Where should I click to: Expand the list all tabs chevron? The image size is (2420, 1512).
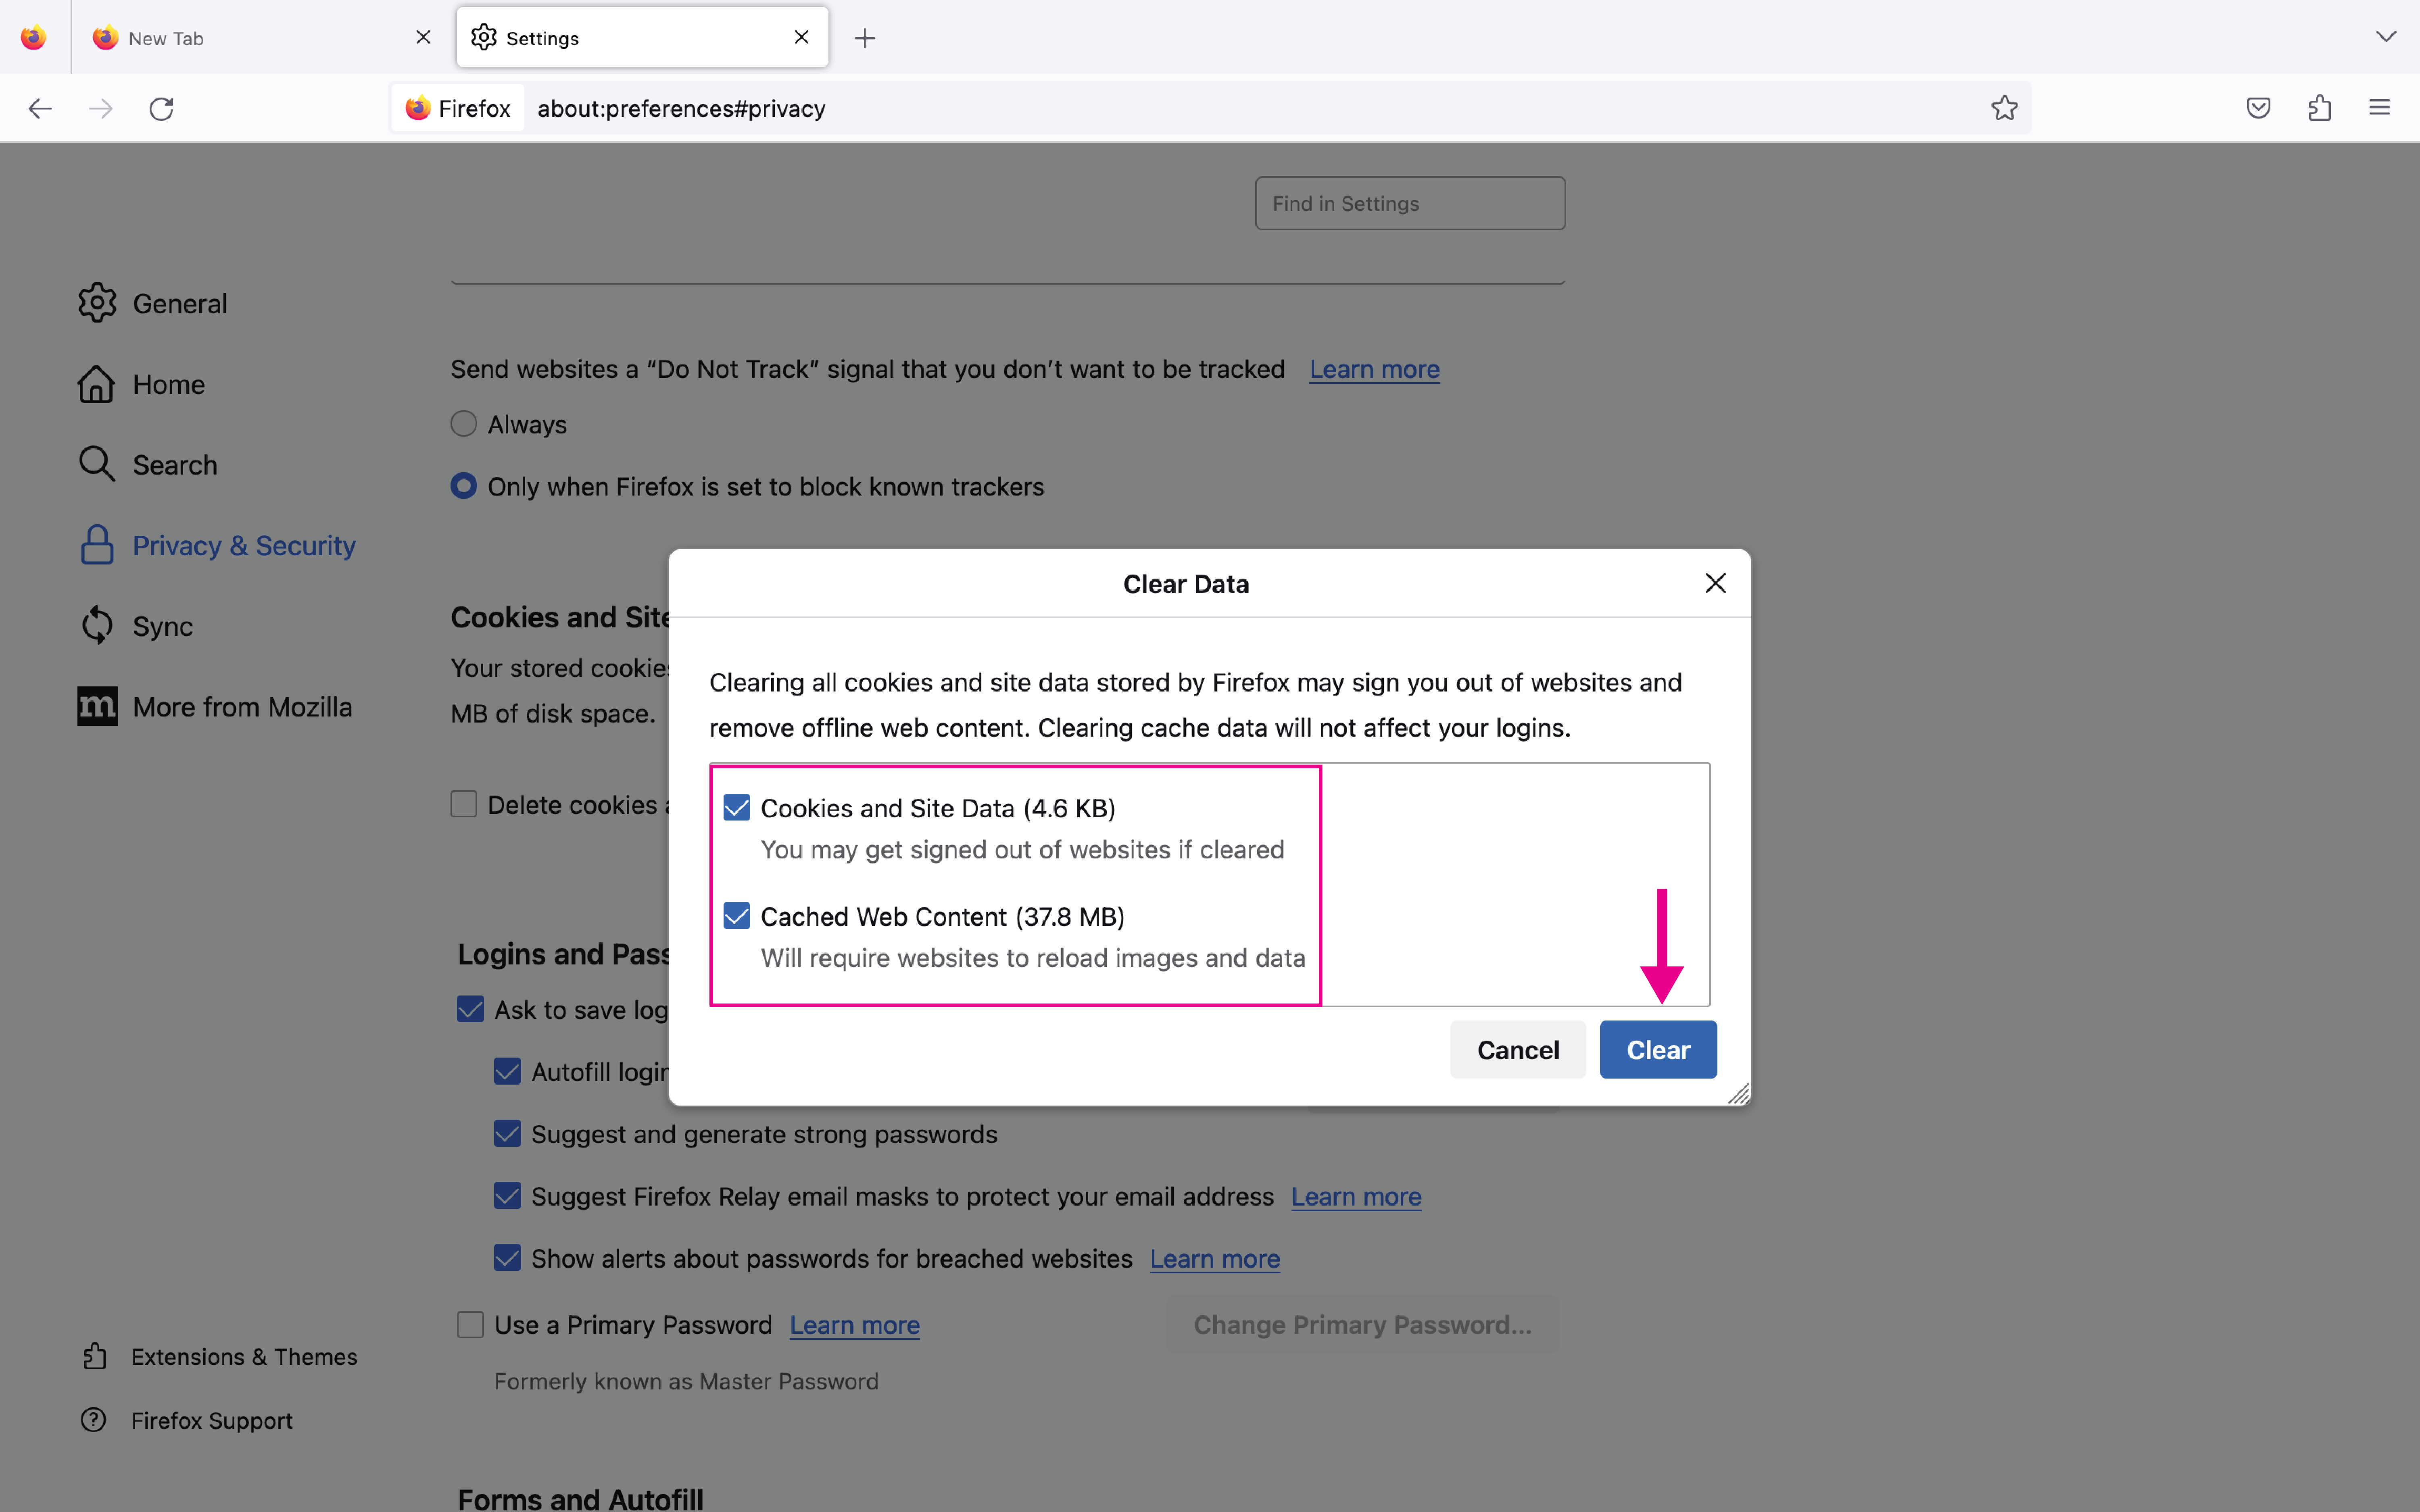2386,37
